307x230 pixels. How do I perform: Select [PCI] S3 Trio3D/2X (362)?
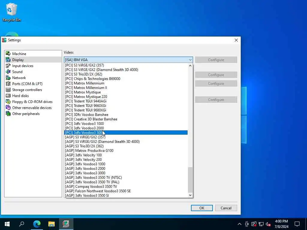pos(126,74)
